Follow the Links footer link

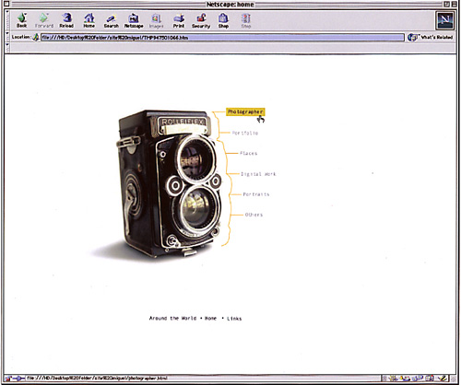[234, 319]
